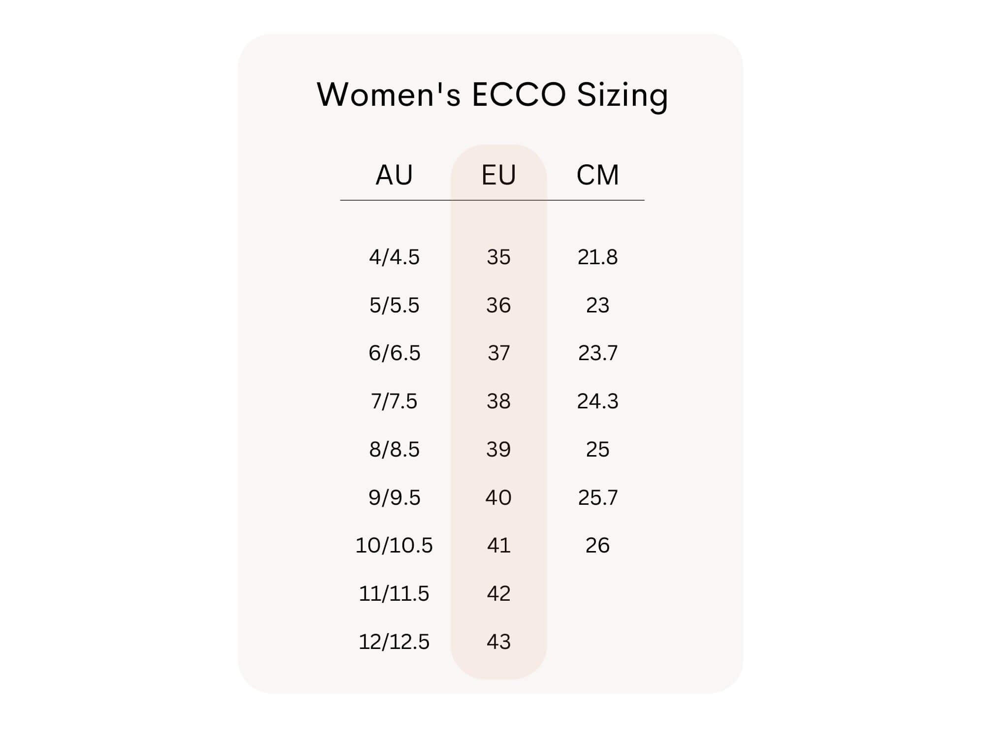Choose EU size 36
Screen dimensions: 985x738
coord(498,306)
